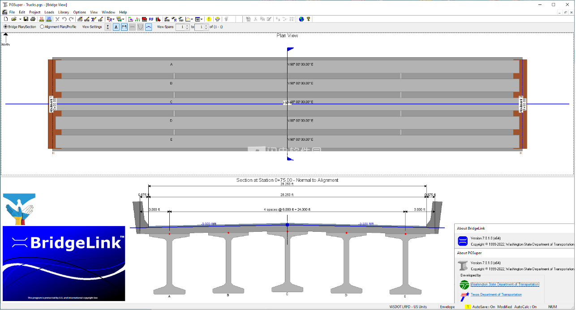Click the yellow exclamation status icon

(209, 19)
